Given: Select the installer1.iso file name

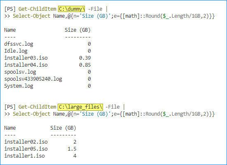Looking at the screenshot, I should (24, 156).
